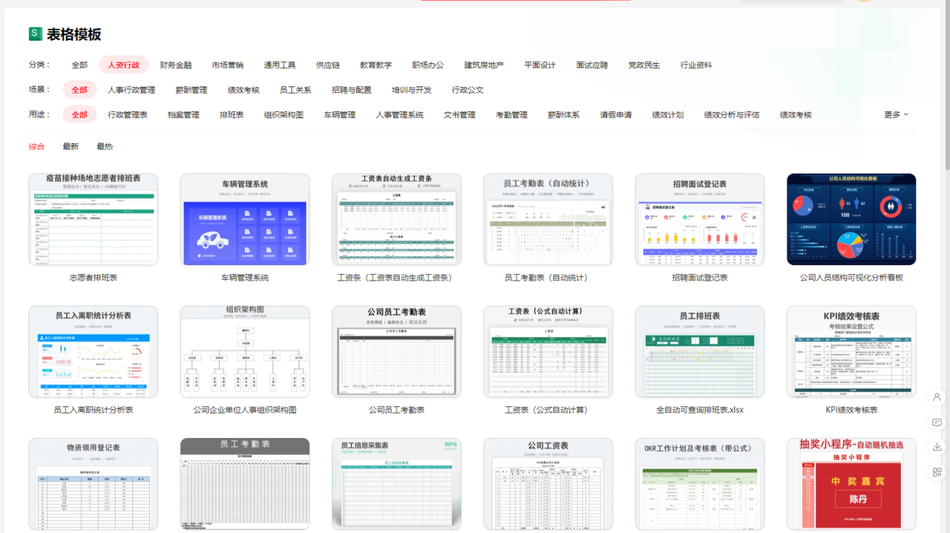
Task: Choose 绩效考核 in the 场景 row
Action: [243, 90]
